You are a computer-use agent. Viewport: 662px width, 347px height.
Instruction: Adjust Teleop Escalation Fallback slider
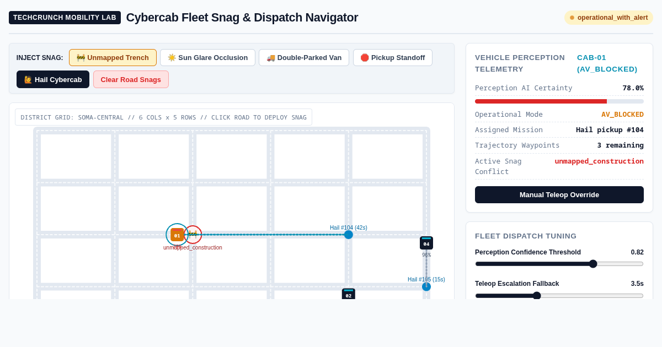coord(559,295)
